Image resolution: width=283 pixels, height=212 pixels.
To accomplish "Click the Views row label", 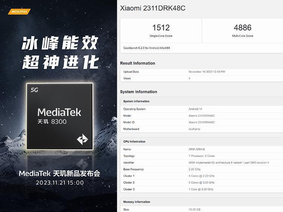I will click(x=127, y=78).
